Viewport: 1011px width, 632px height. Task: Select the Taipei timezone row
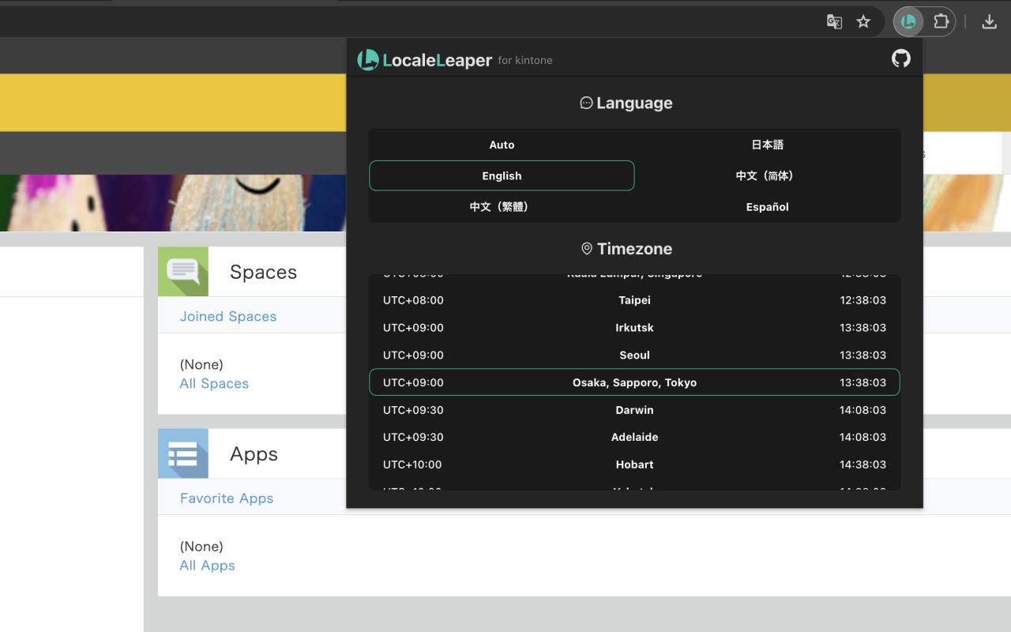click(634, 300)
